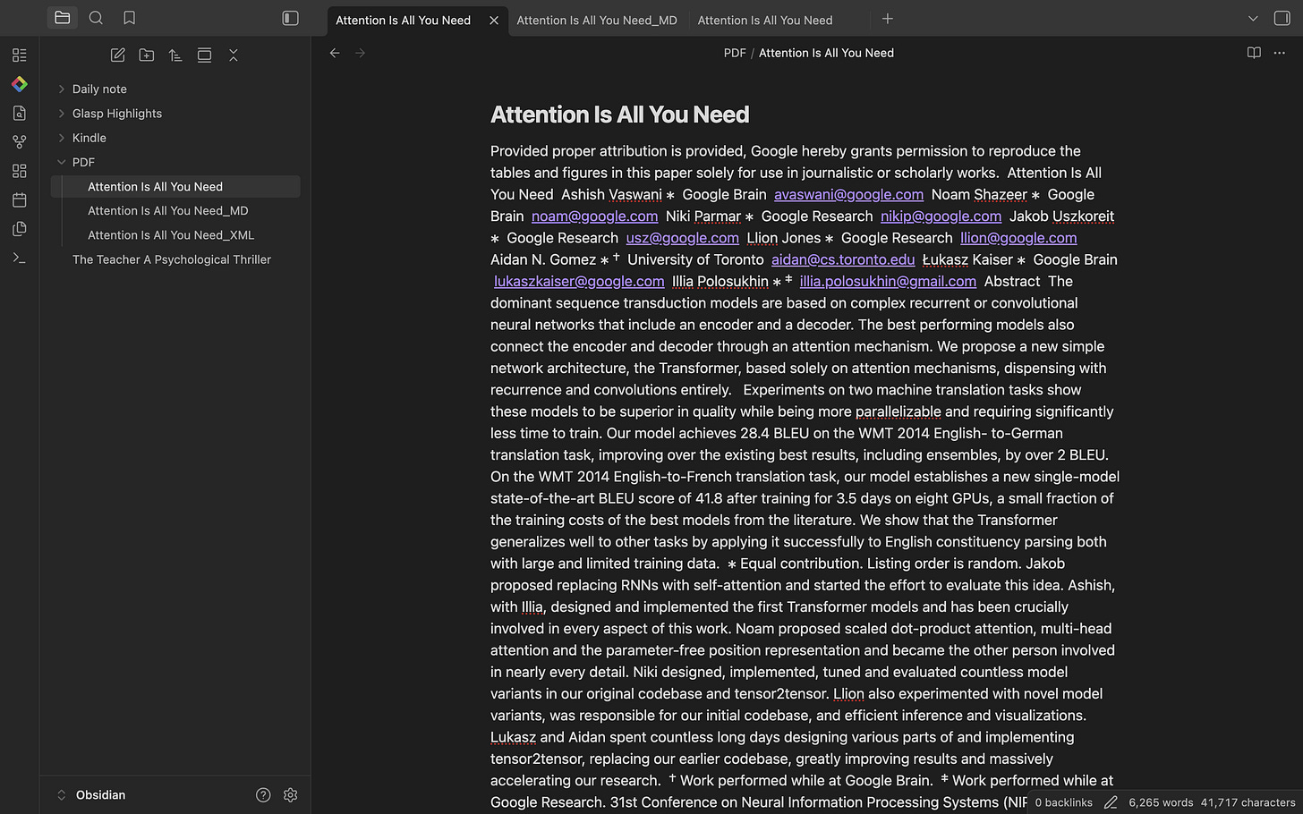Open noam@google.com email link
The height and width of the screenshot is (814, 1303).
594,216
